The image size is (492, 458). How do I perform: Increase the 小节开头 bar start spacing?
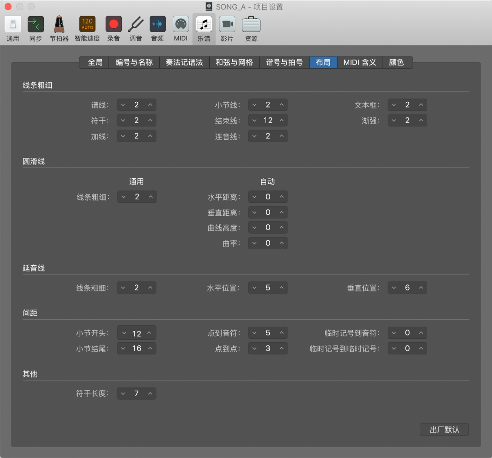(149, 333)
